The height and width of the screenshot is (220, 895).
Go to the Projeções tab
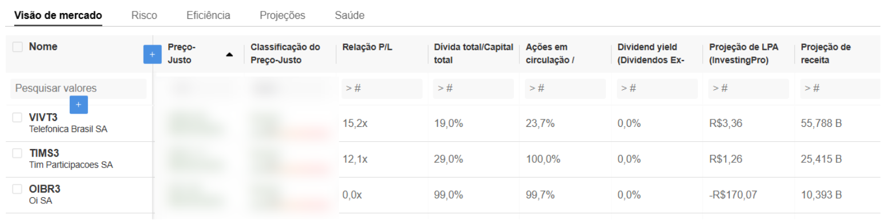(x=283, y=15)
